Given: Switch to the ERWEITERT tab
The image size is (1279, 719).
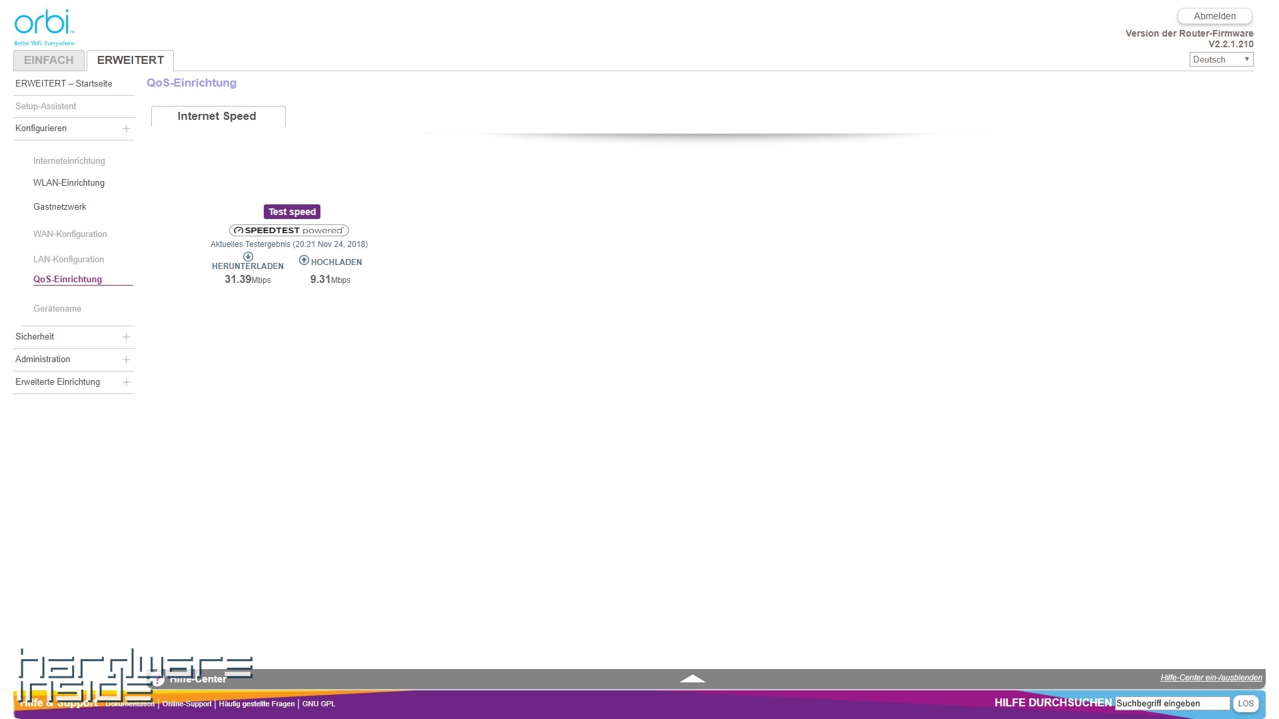Looking at the screenshot, I should pos(131,60).
